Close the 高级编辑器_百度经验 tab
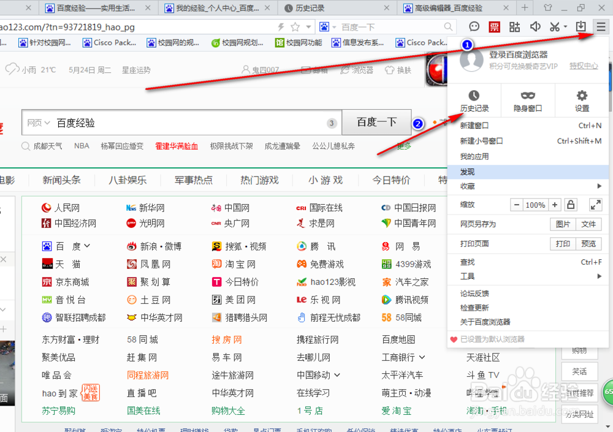The image size is (613, 432). 506,8
